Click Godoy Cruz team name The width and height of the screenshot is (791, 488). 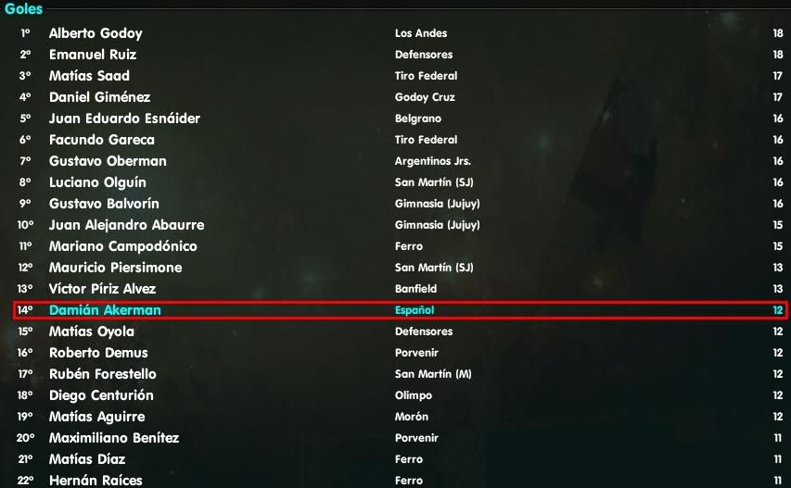tap(425, 97)
